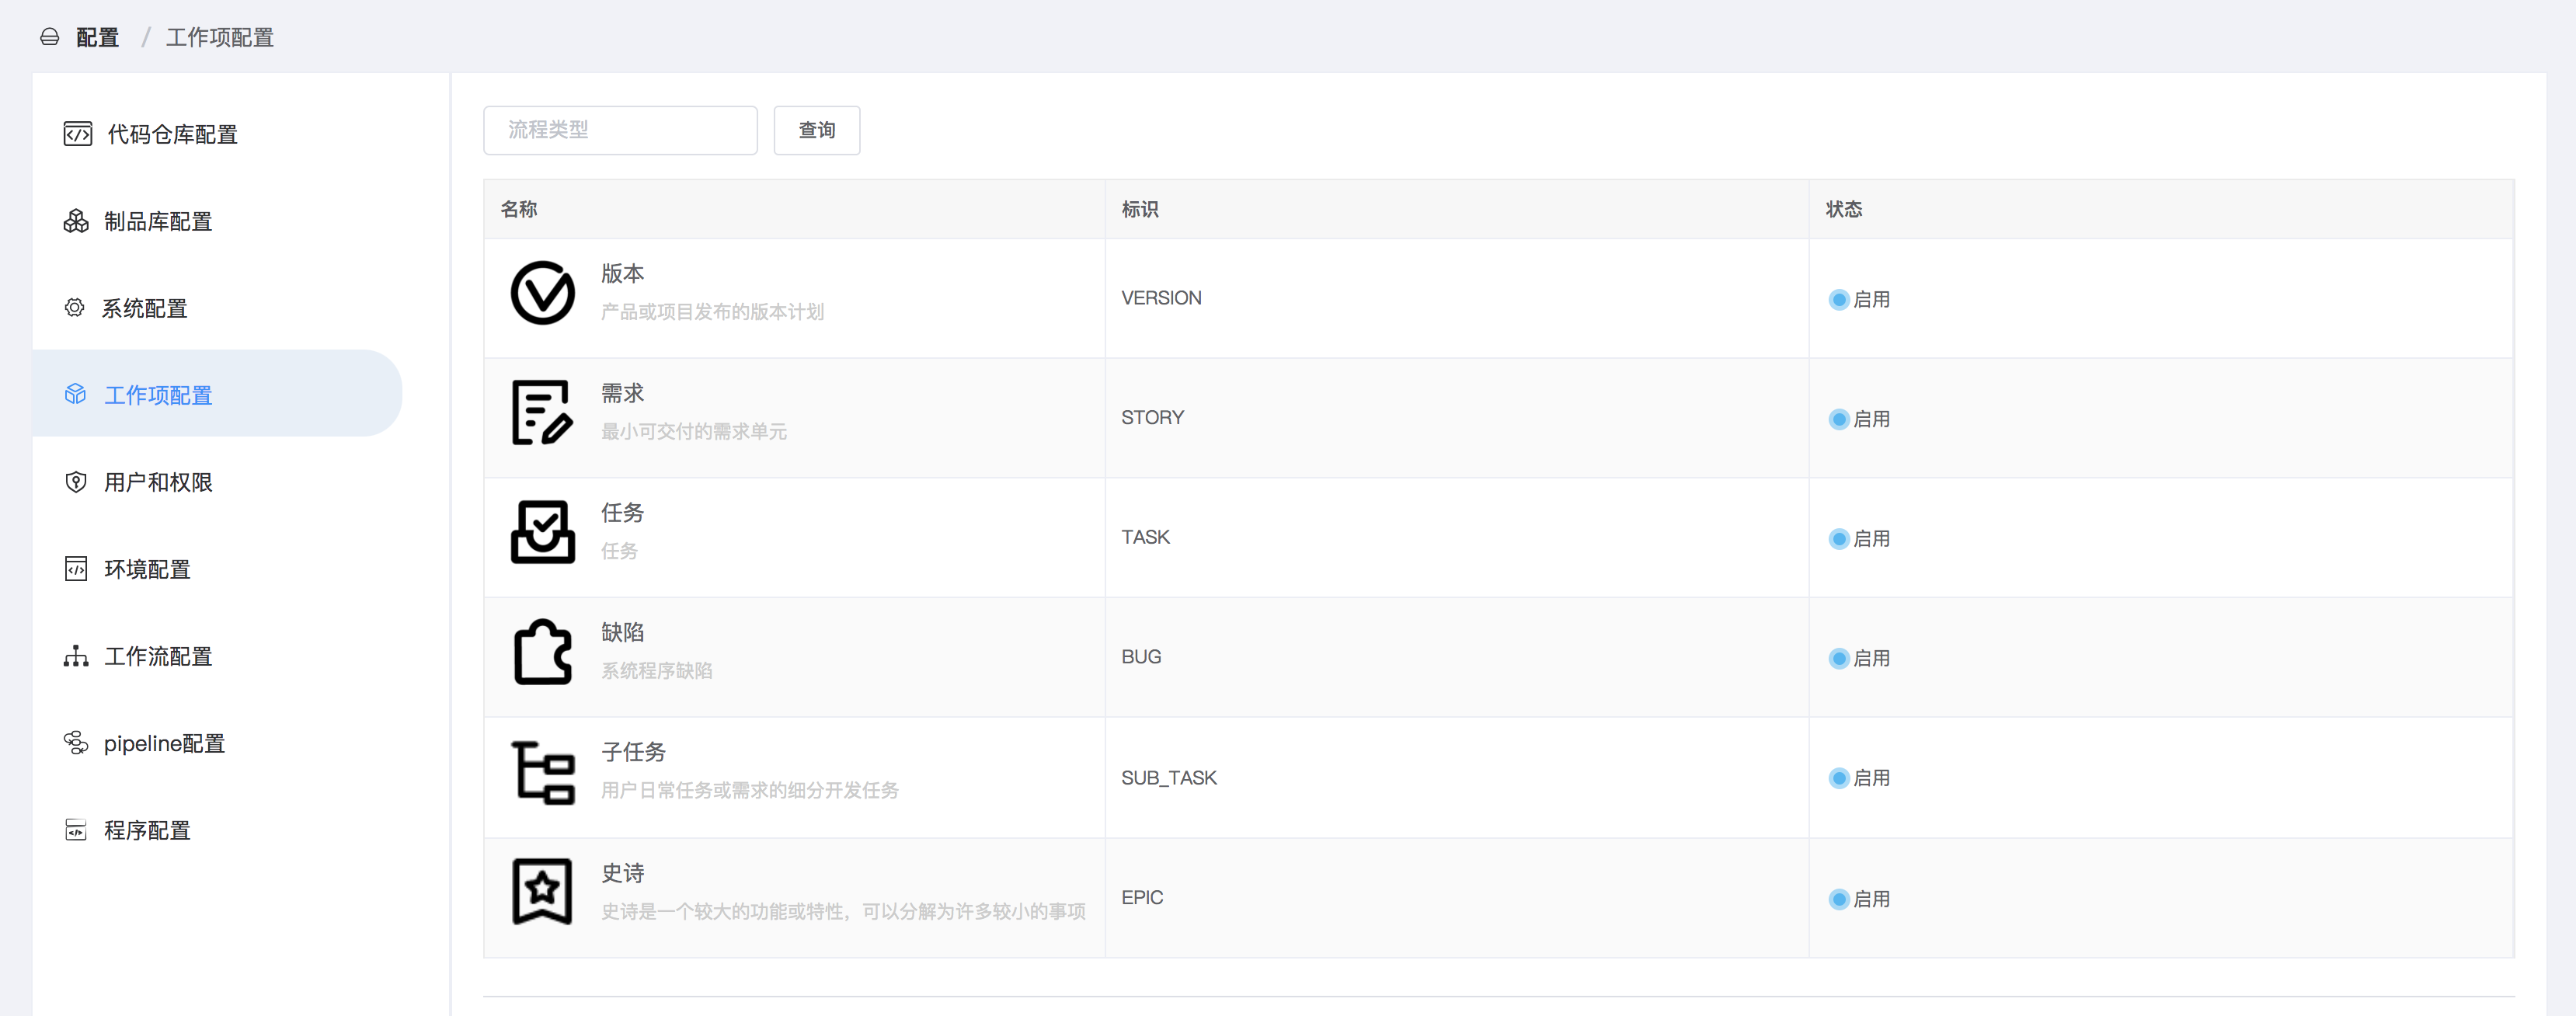Click the code repository config icon
The width and height of the screenshot is (2576, 1016).
(x=77, y=134)
